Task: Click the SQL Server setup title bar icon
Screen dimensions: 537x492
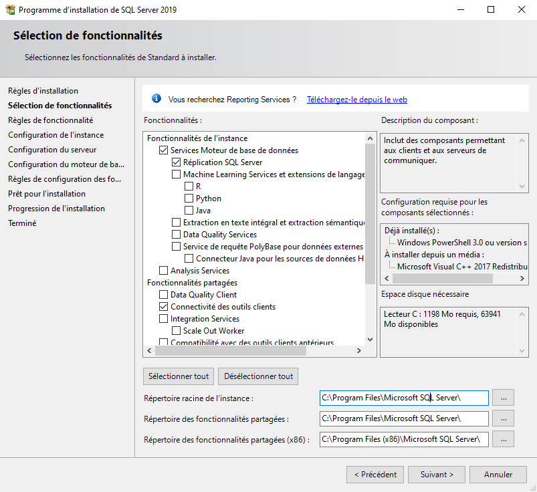Action: (10, 10)
